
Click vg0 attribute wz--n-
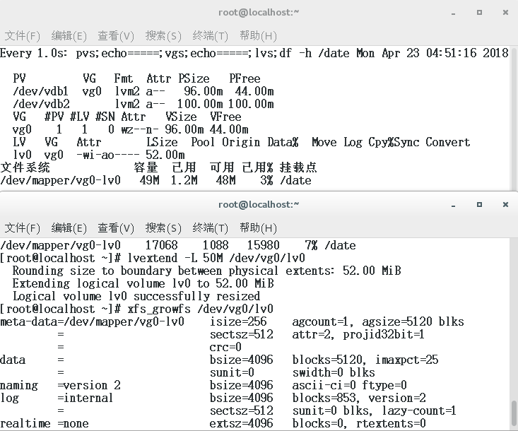pyautogui.click(x=140, y=129)
